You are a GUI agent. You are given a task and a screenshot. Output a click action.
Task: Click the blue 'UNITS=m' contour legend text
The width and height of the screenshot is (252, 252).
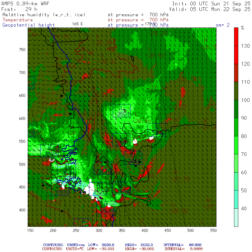click(x=76, y=245)
